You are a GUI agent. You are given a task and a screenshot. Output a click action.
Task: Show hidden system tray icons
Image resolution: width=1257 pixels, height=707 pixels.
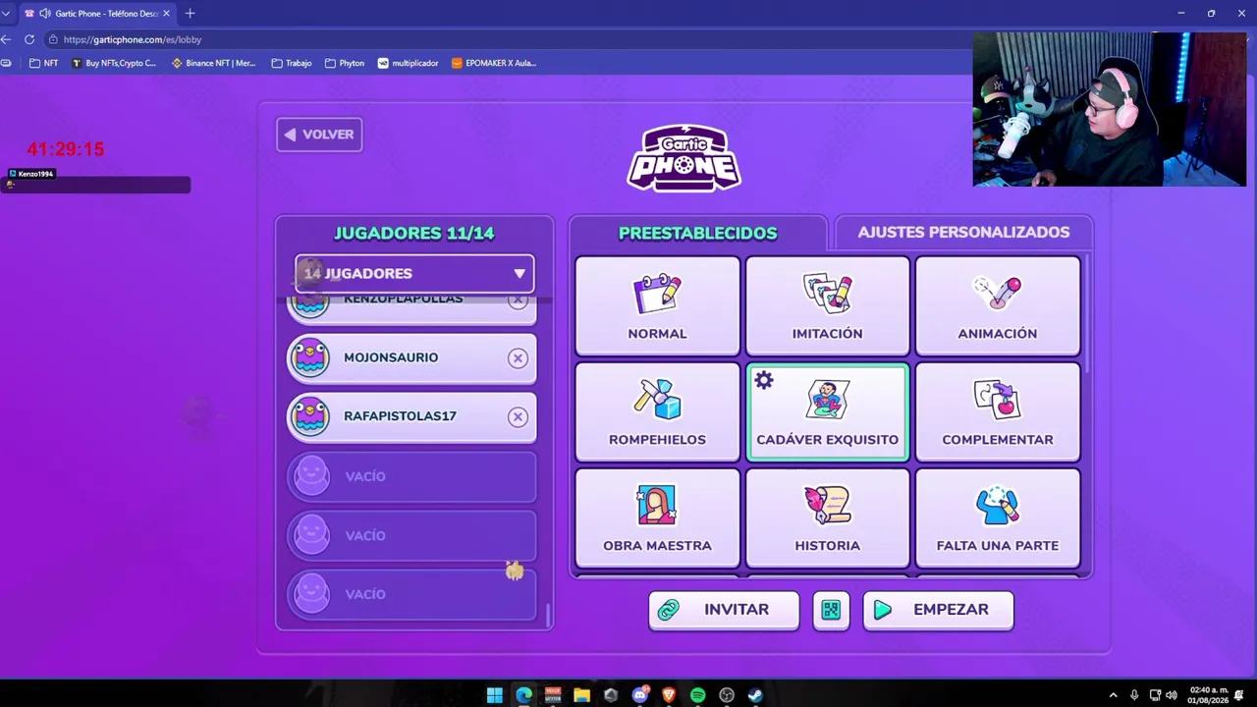pyautogui.click(x=1113, y=695)
